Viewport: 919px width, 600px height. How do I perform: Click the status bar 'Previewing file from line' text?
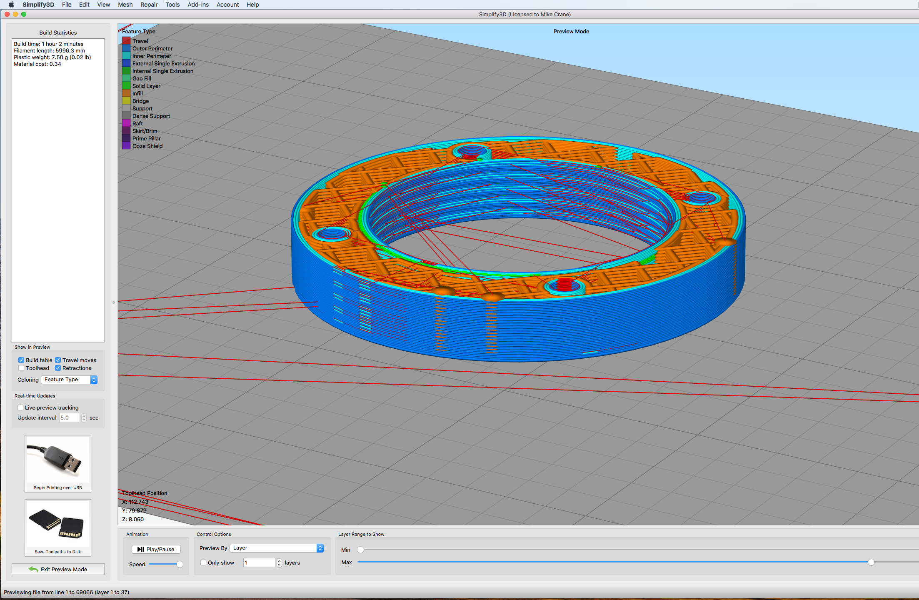[x=67, y=592]
